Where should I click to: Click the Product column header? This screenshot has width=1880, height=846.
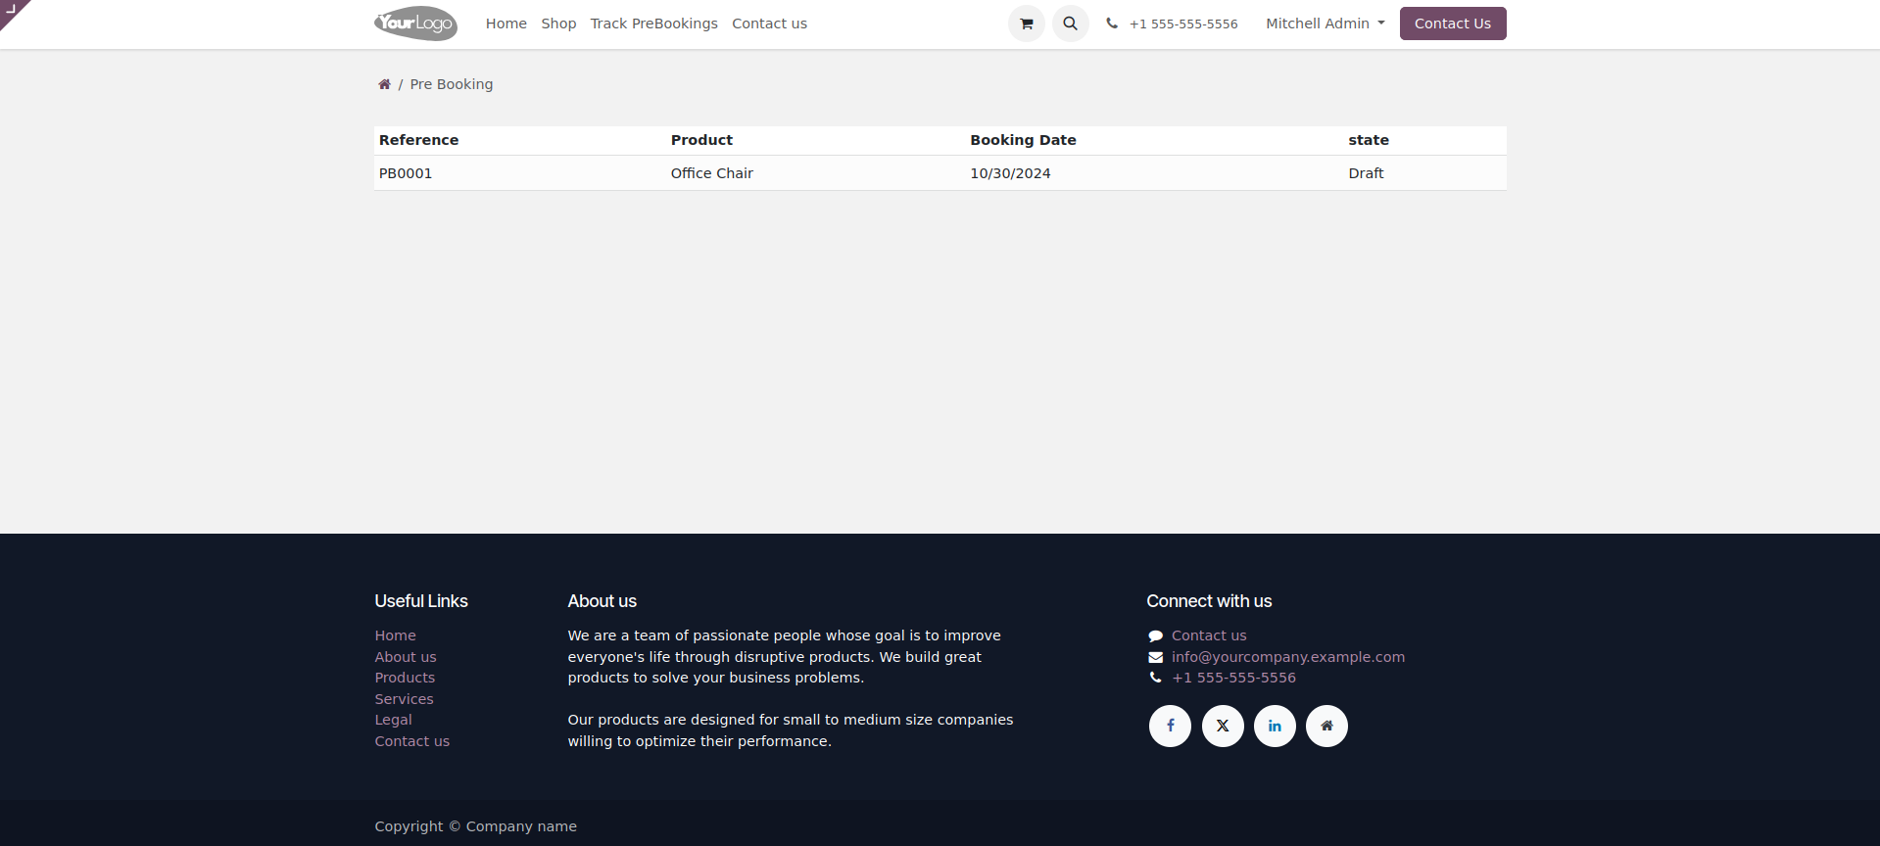coord(701,140)
